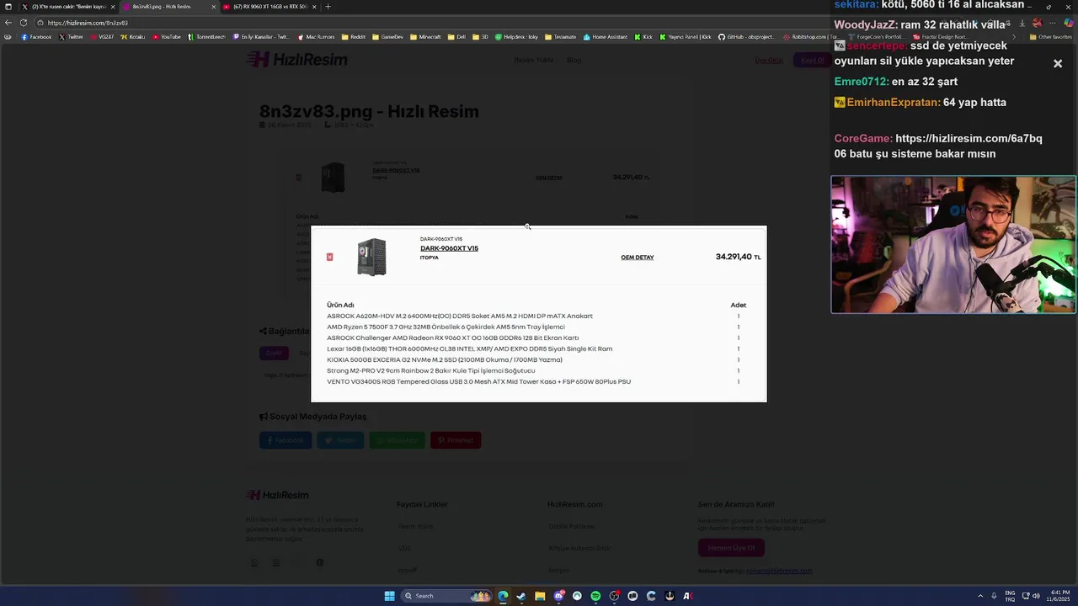
Task: Open the volume tray control
Action: 1036,596
